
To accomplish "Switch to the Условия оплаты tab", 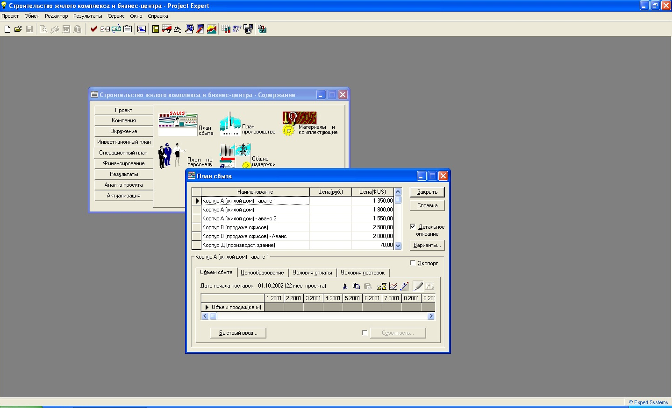I will click(312, 273).
